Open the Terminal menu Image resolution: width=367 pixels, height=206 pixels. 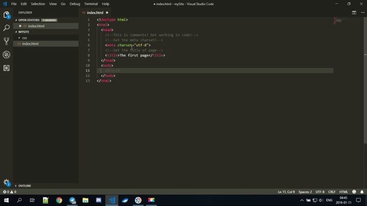coord(91,4)
